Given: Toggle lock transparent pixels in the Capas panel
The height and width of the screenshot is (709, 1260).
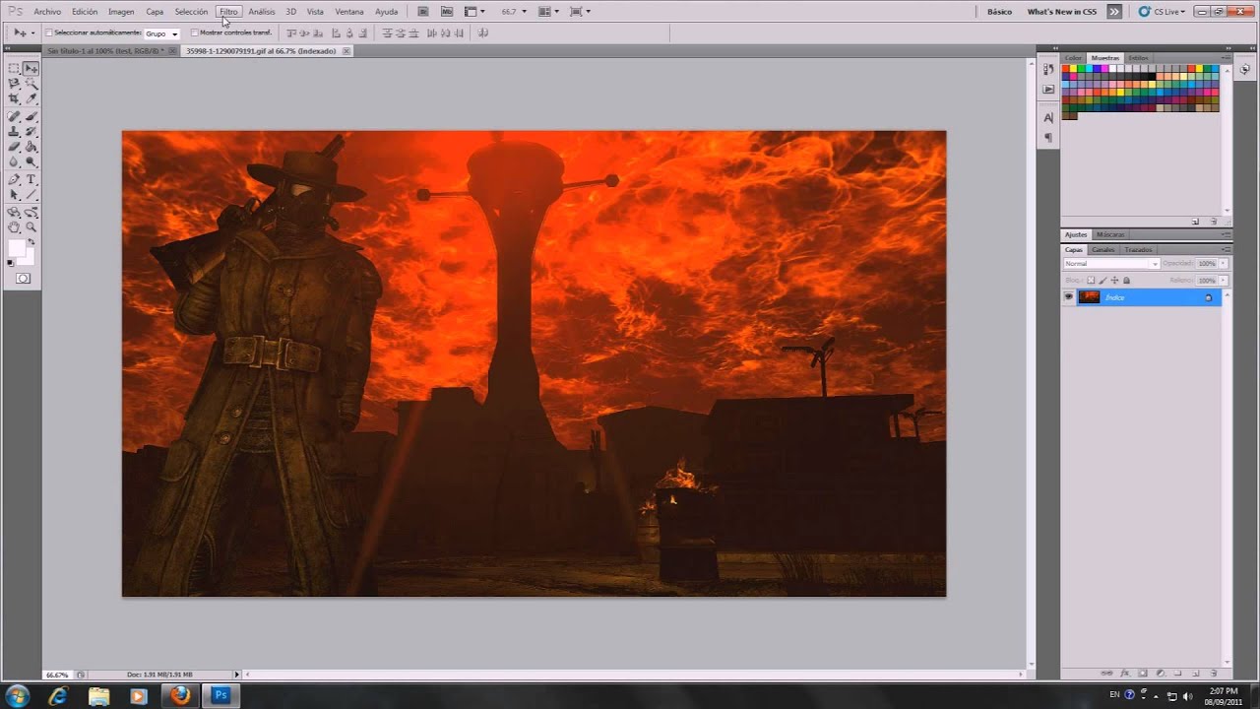Looking at the screenshot, I should click(x=1091, y=281).
